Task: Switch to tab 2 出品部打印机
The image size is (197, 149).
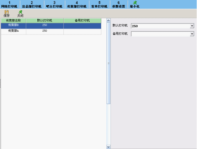Action: [x=32, y=5]
